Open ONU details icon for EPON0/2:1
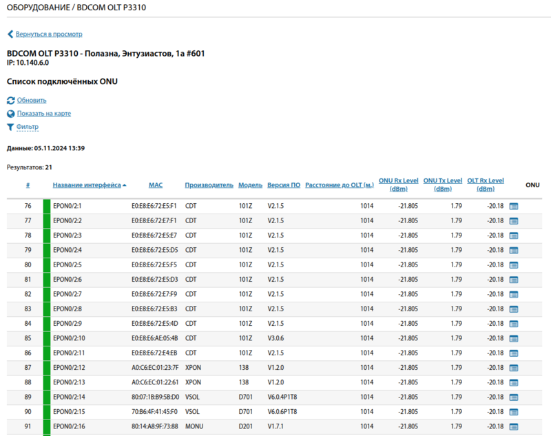This screenshot has width=551, height=436. pos(513,206)
